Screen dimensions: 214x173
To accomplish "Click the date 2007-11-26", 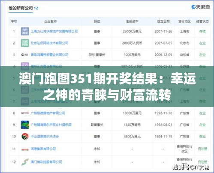I will (163, 31).
